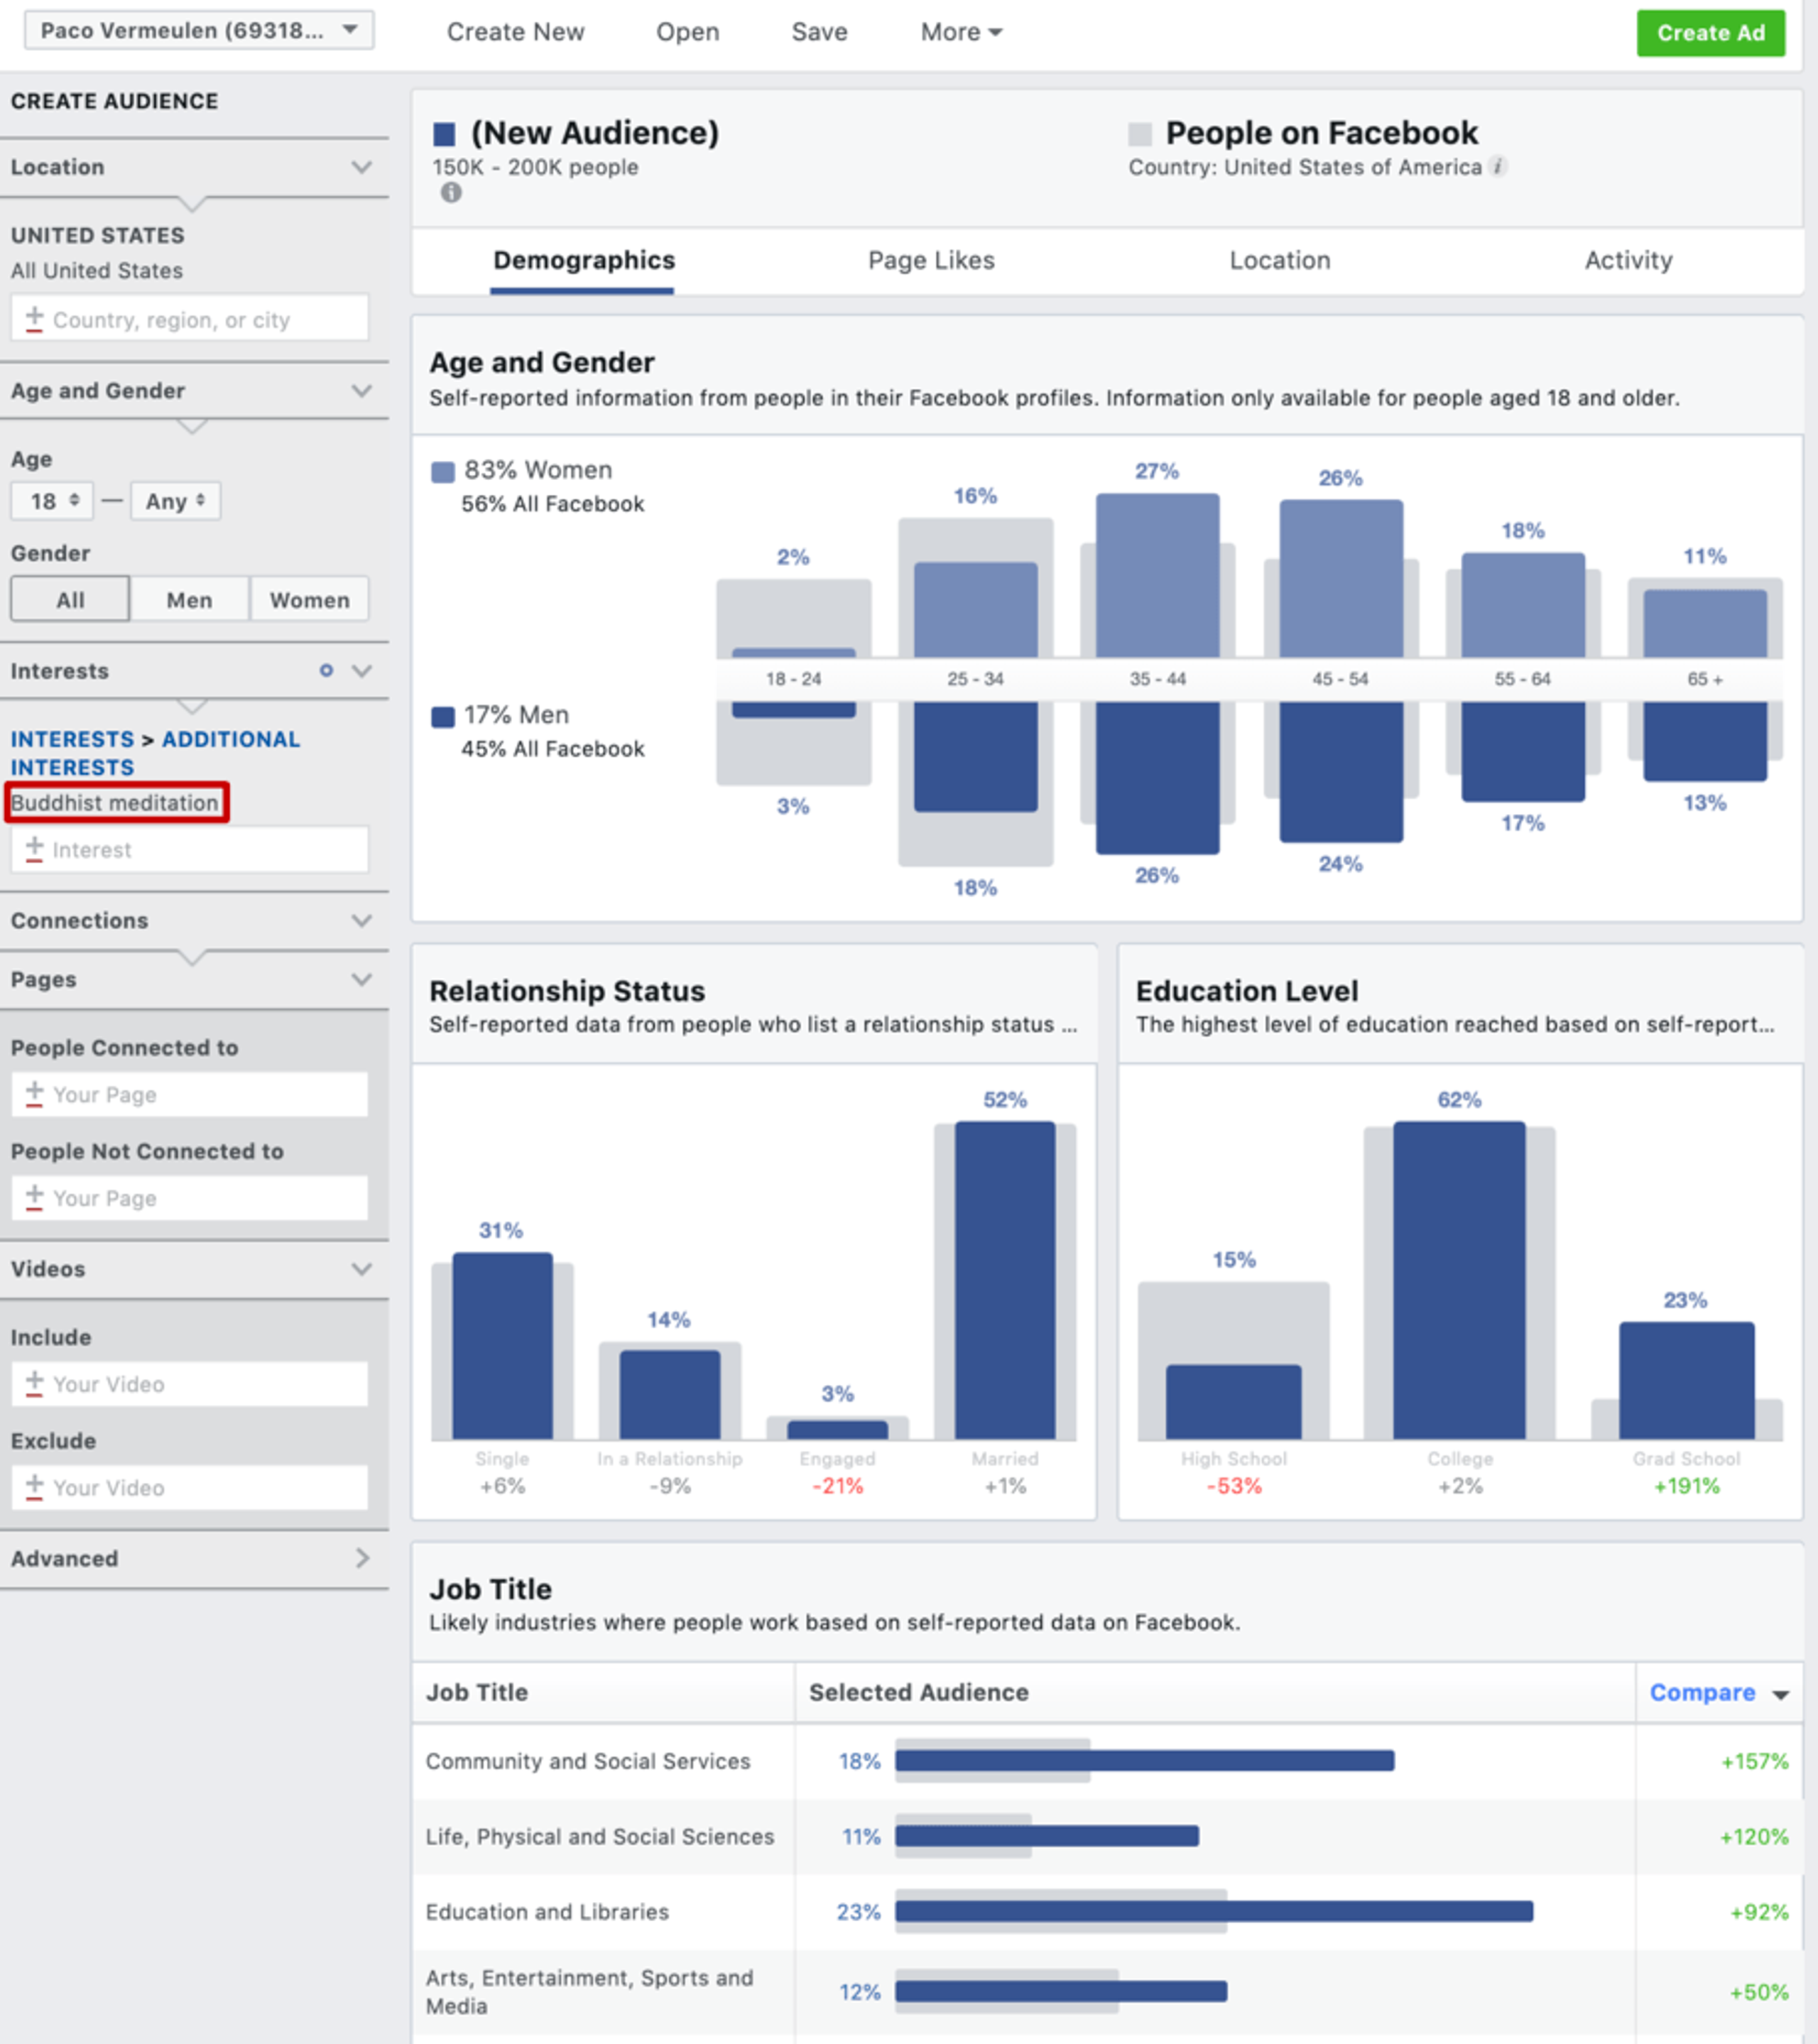Click the People Not Connected to page field
Screen dimensions: 1818x2044
190,1198
